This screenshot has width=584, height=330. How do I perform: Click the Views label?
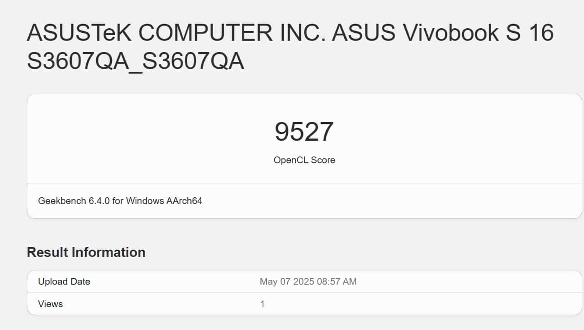tap(50, 304)
